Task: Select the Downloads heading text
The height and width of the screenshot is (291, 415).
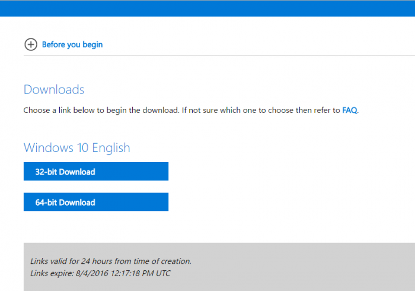Action: pos(54,89)
